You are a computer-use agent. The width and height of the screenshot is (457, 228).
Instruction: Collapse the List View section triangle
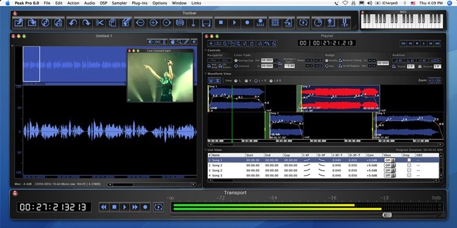(x=205, y=150)
